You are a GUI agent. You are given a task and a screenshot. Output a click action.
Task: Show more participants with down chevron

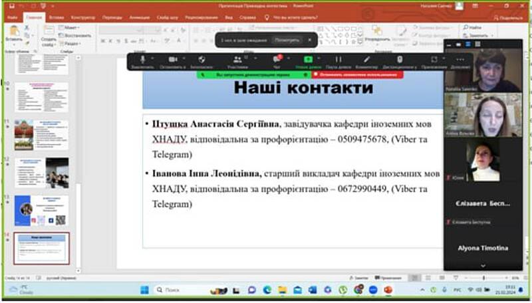point(483,266)
